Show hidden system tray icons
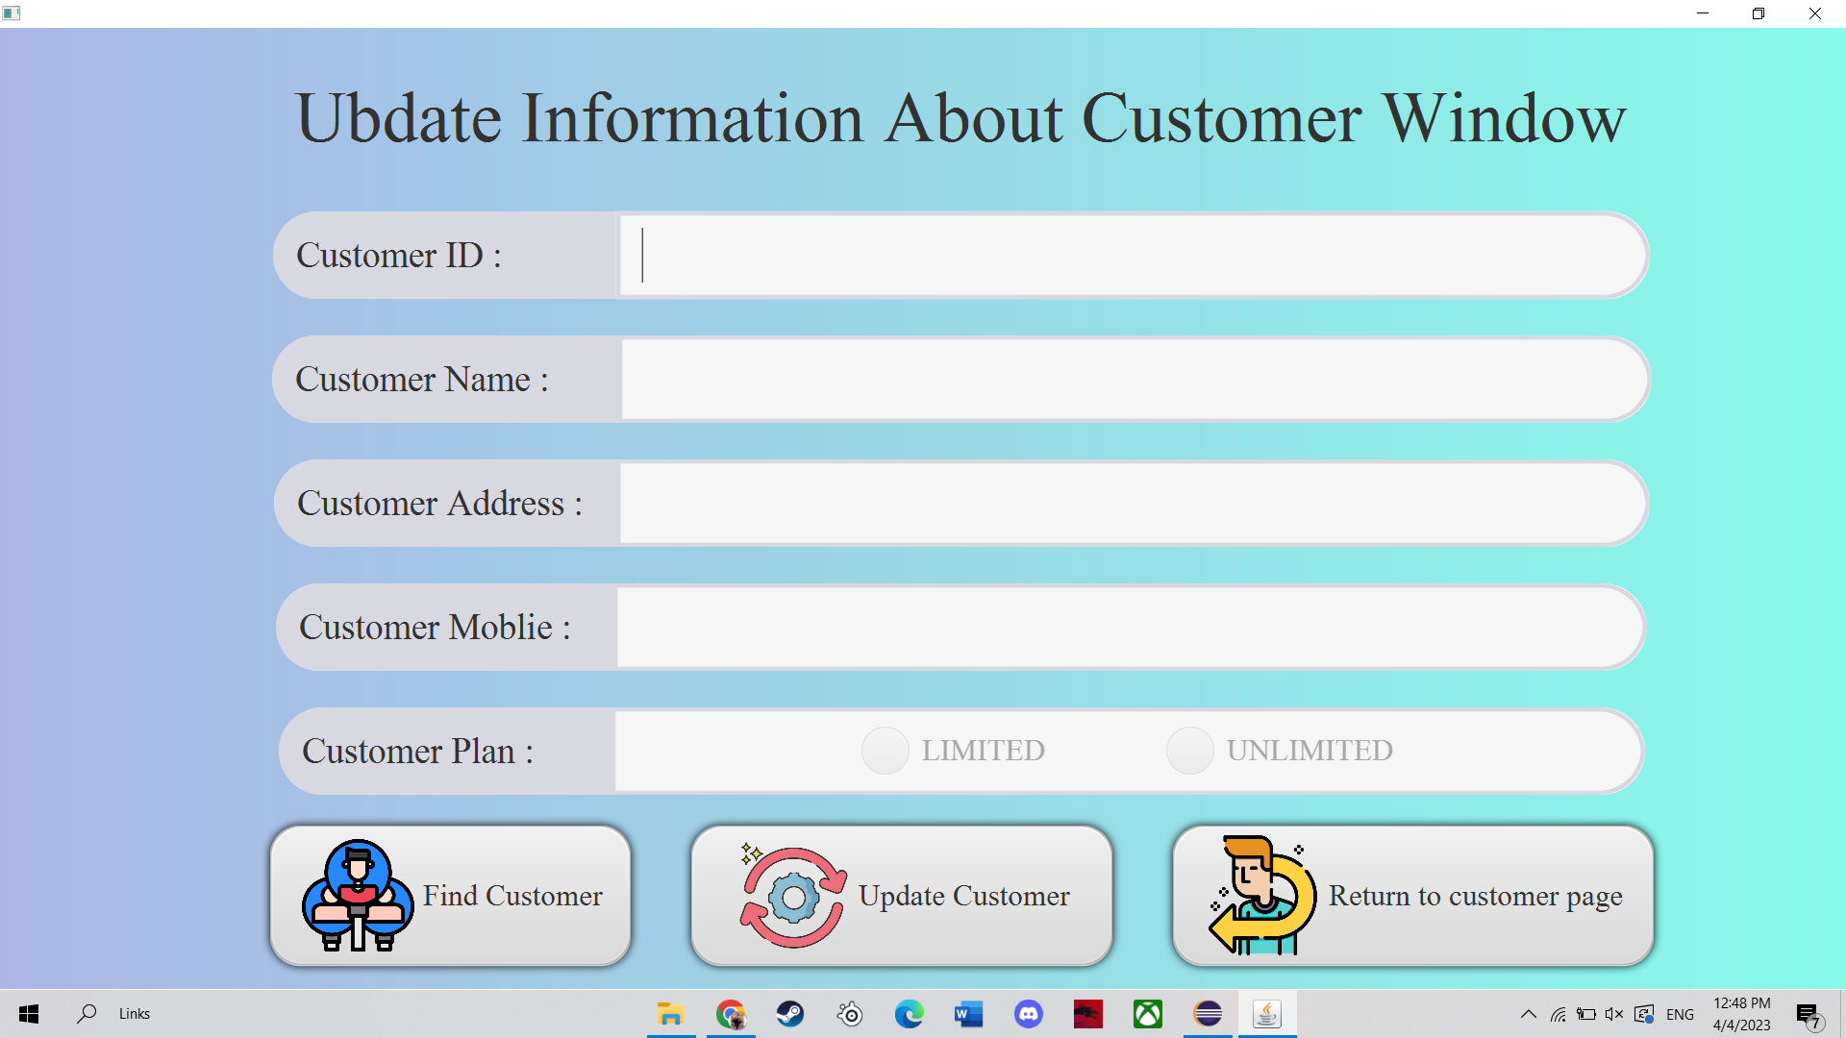 [1528, 1014]
